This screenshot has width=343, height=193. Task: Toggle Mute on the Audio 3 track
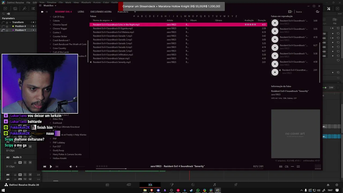[30, 162]
